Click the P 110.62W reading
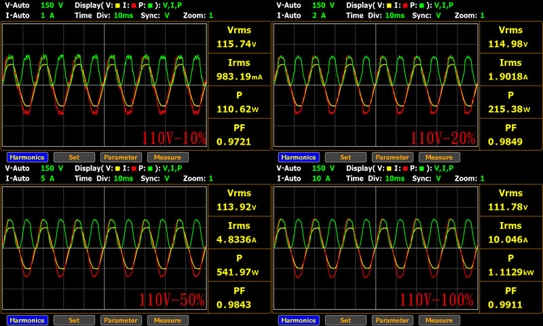This screenshot has height=326, width=543. pyautogui.click(x=240, y=102)
